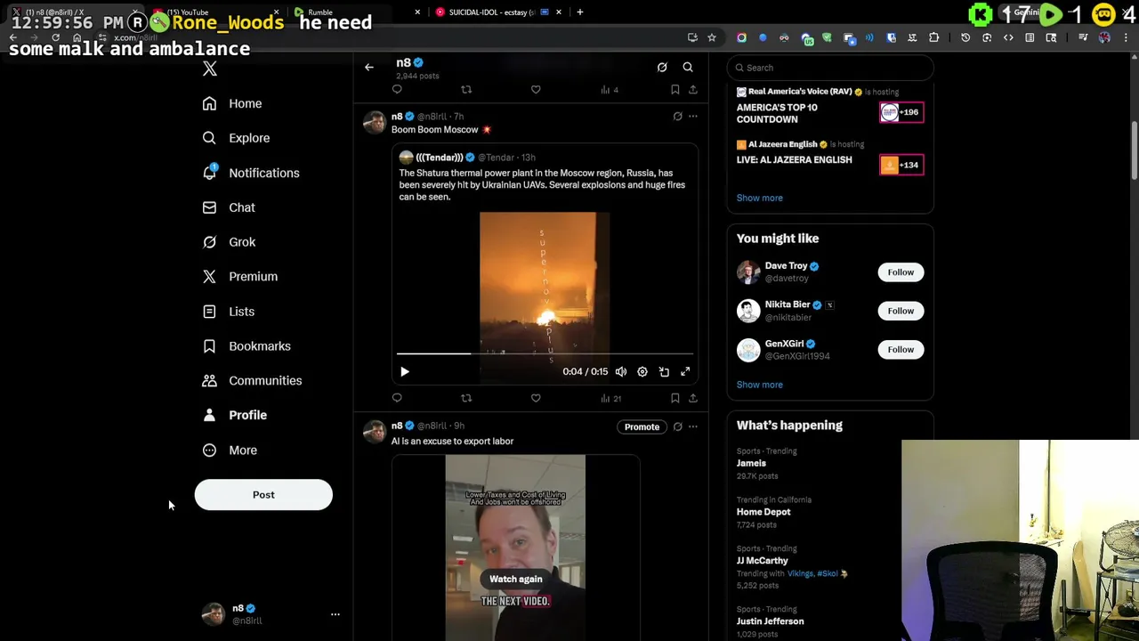Bookmark the top post with 4 views
Image resolution: width=1139 pixels, height=641 pixels.
click(675, 90)
